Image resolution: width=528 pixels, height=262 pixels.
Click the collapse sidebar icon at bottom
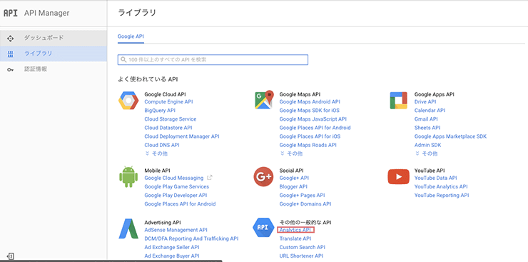coord(11,256)
